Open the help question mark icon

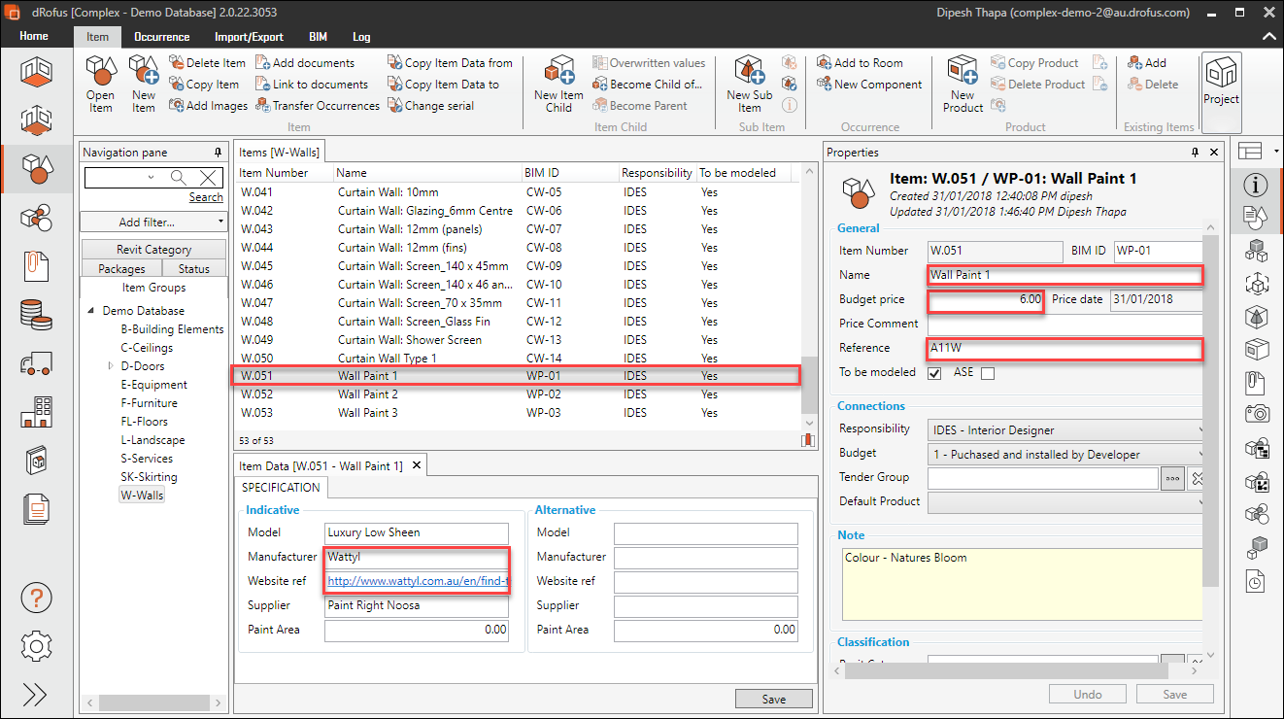coord(36,599)
